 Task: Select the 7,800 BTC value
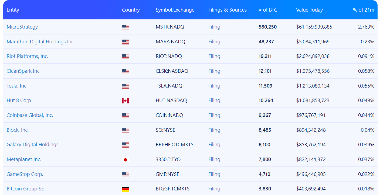265,159
